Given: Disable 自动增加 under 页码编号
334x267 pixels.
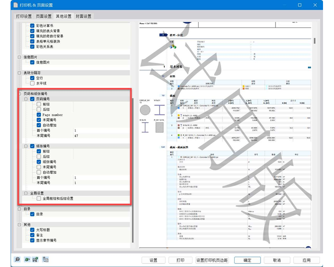Looking at the screenshot, I should click(x=39, y=125).
